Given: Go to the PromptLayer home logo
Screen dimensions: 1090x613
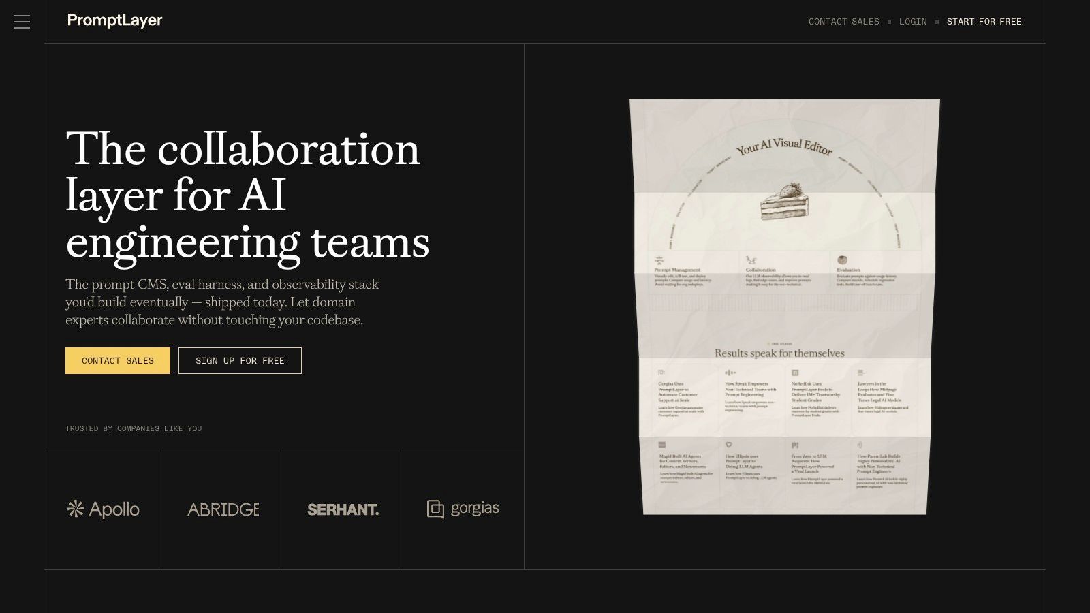Looking at the screenshot, I should pyautogui.click(x=114, y=21).
